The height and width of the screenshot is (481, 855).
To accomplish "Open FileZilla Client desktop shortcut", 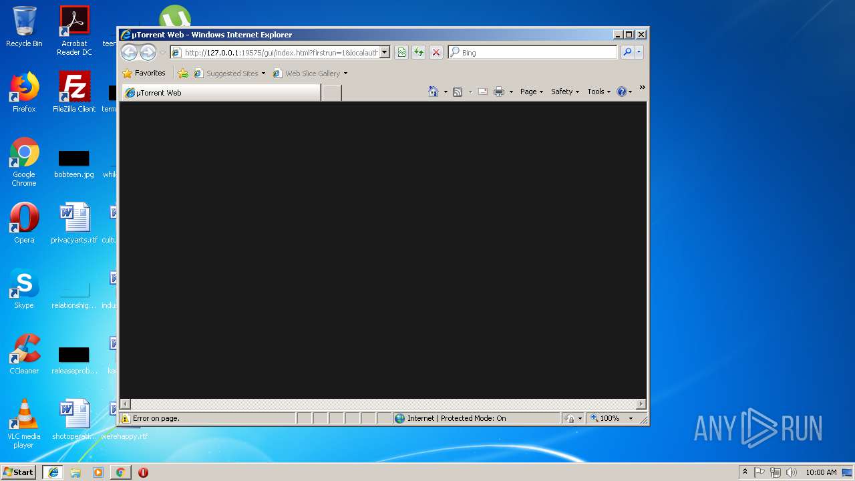I will [x=74, y=92].
